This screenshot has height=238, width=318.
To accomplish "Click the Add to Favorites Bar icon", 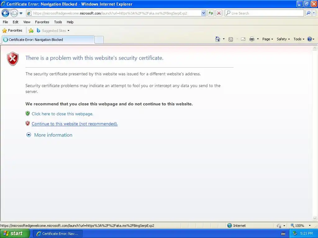I will (x=31, y=31).
